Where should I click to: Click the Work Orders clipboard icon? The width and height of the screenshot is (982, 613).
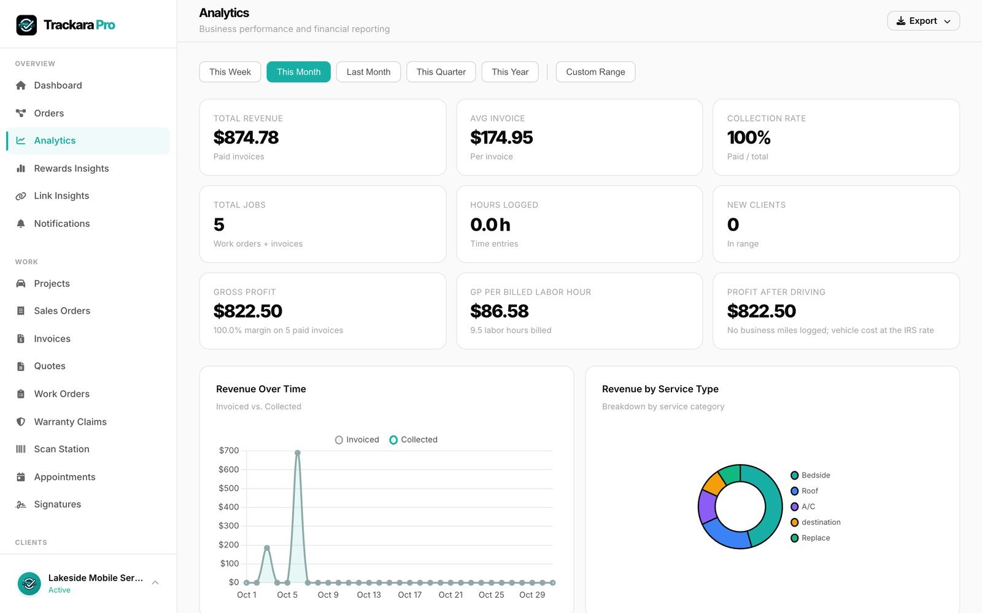(21, 394)
